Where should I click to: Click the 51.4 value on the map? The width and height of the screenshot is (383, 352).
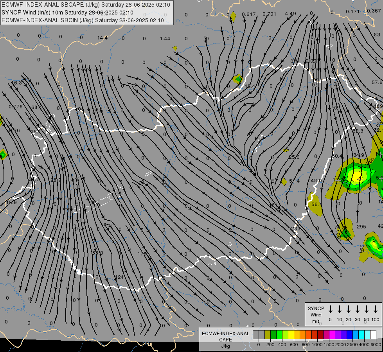click(294, 181)
